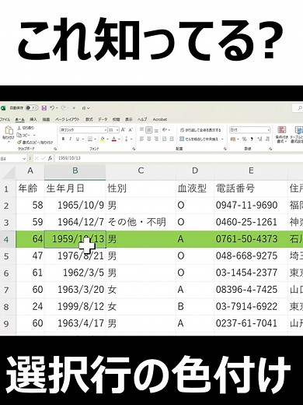Switch to the データ tab
The height and width of the screenshot is (405, 303).
pos(103,119)
